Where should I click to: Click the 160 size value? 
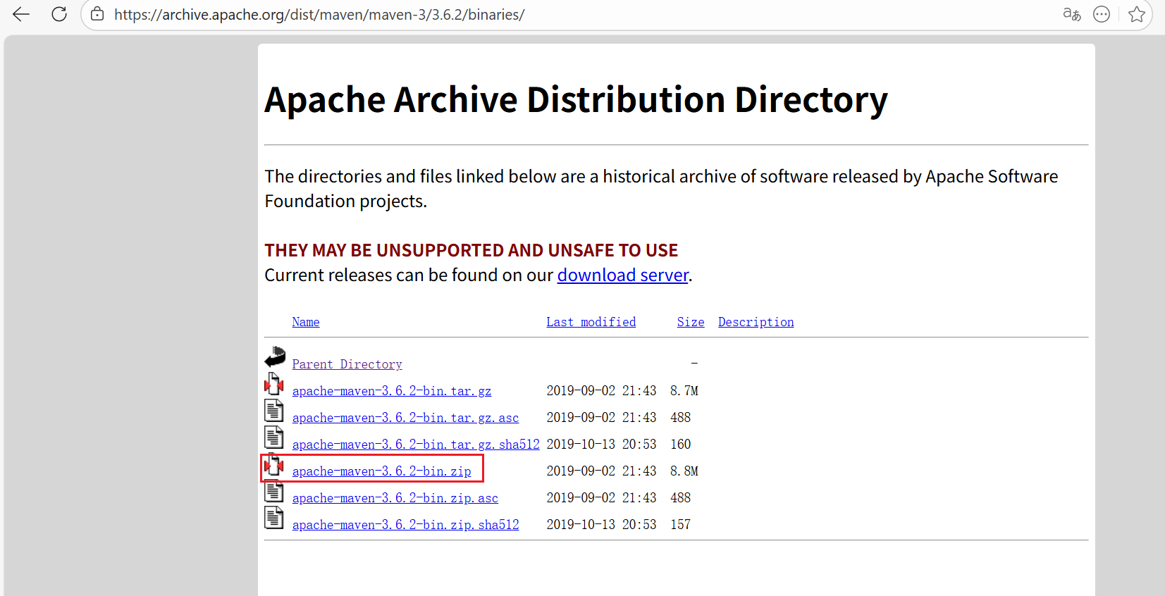(x=681, y=445)
